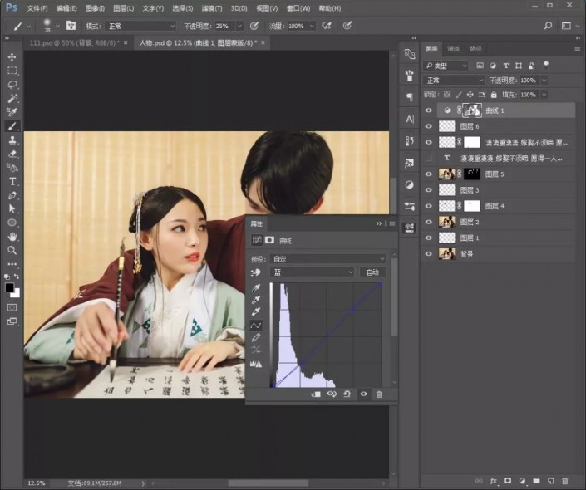Click the search icon in options bar
Viewport: 586px width, 490px height.
coord(548,26)
